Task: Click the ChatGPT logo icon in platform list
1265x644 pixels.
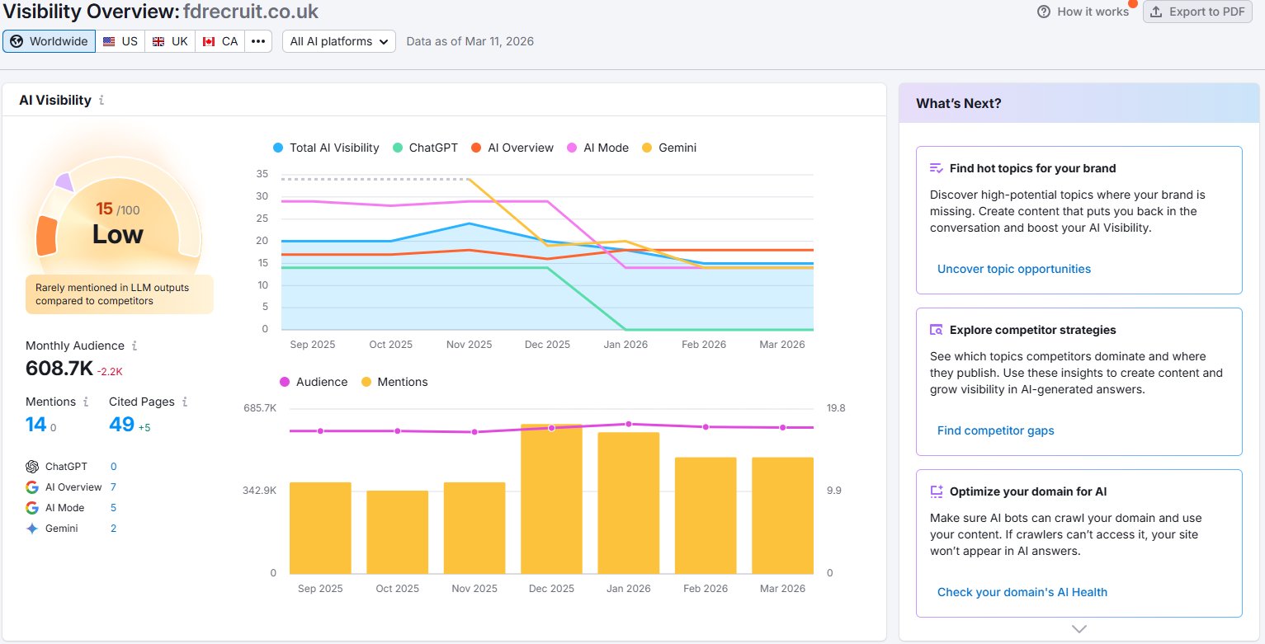Action: tap(32, 467)
